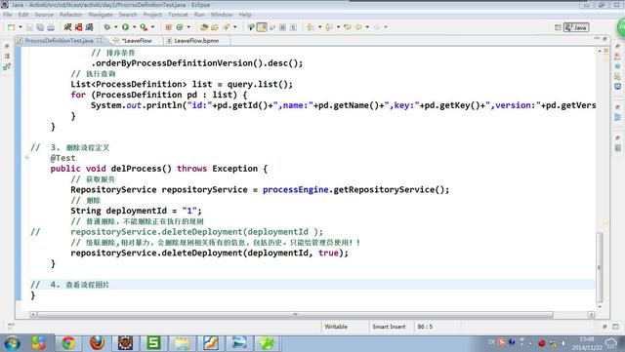Select the *LeaveFlow editor tab
This screenshot has height=352, width=625.
coord(133,41)
